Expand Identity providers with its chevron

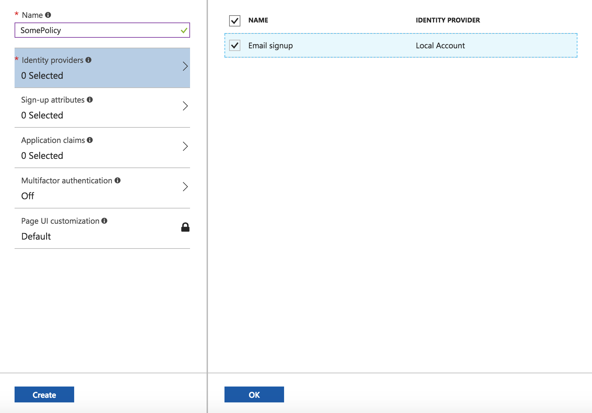coord(185,66)
